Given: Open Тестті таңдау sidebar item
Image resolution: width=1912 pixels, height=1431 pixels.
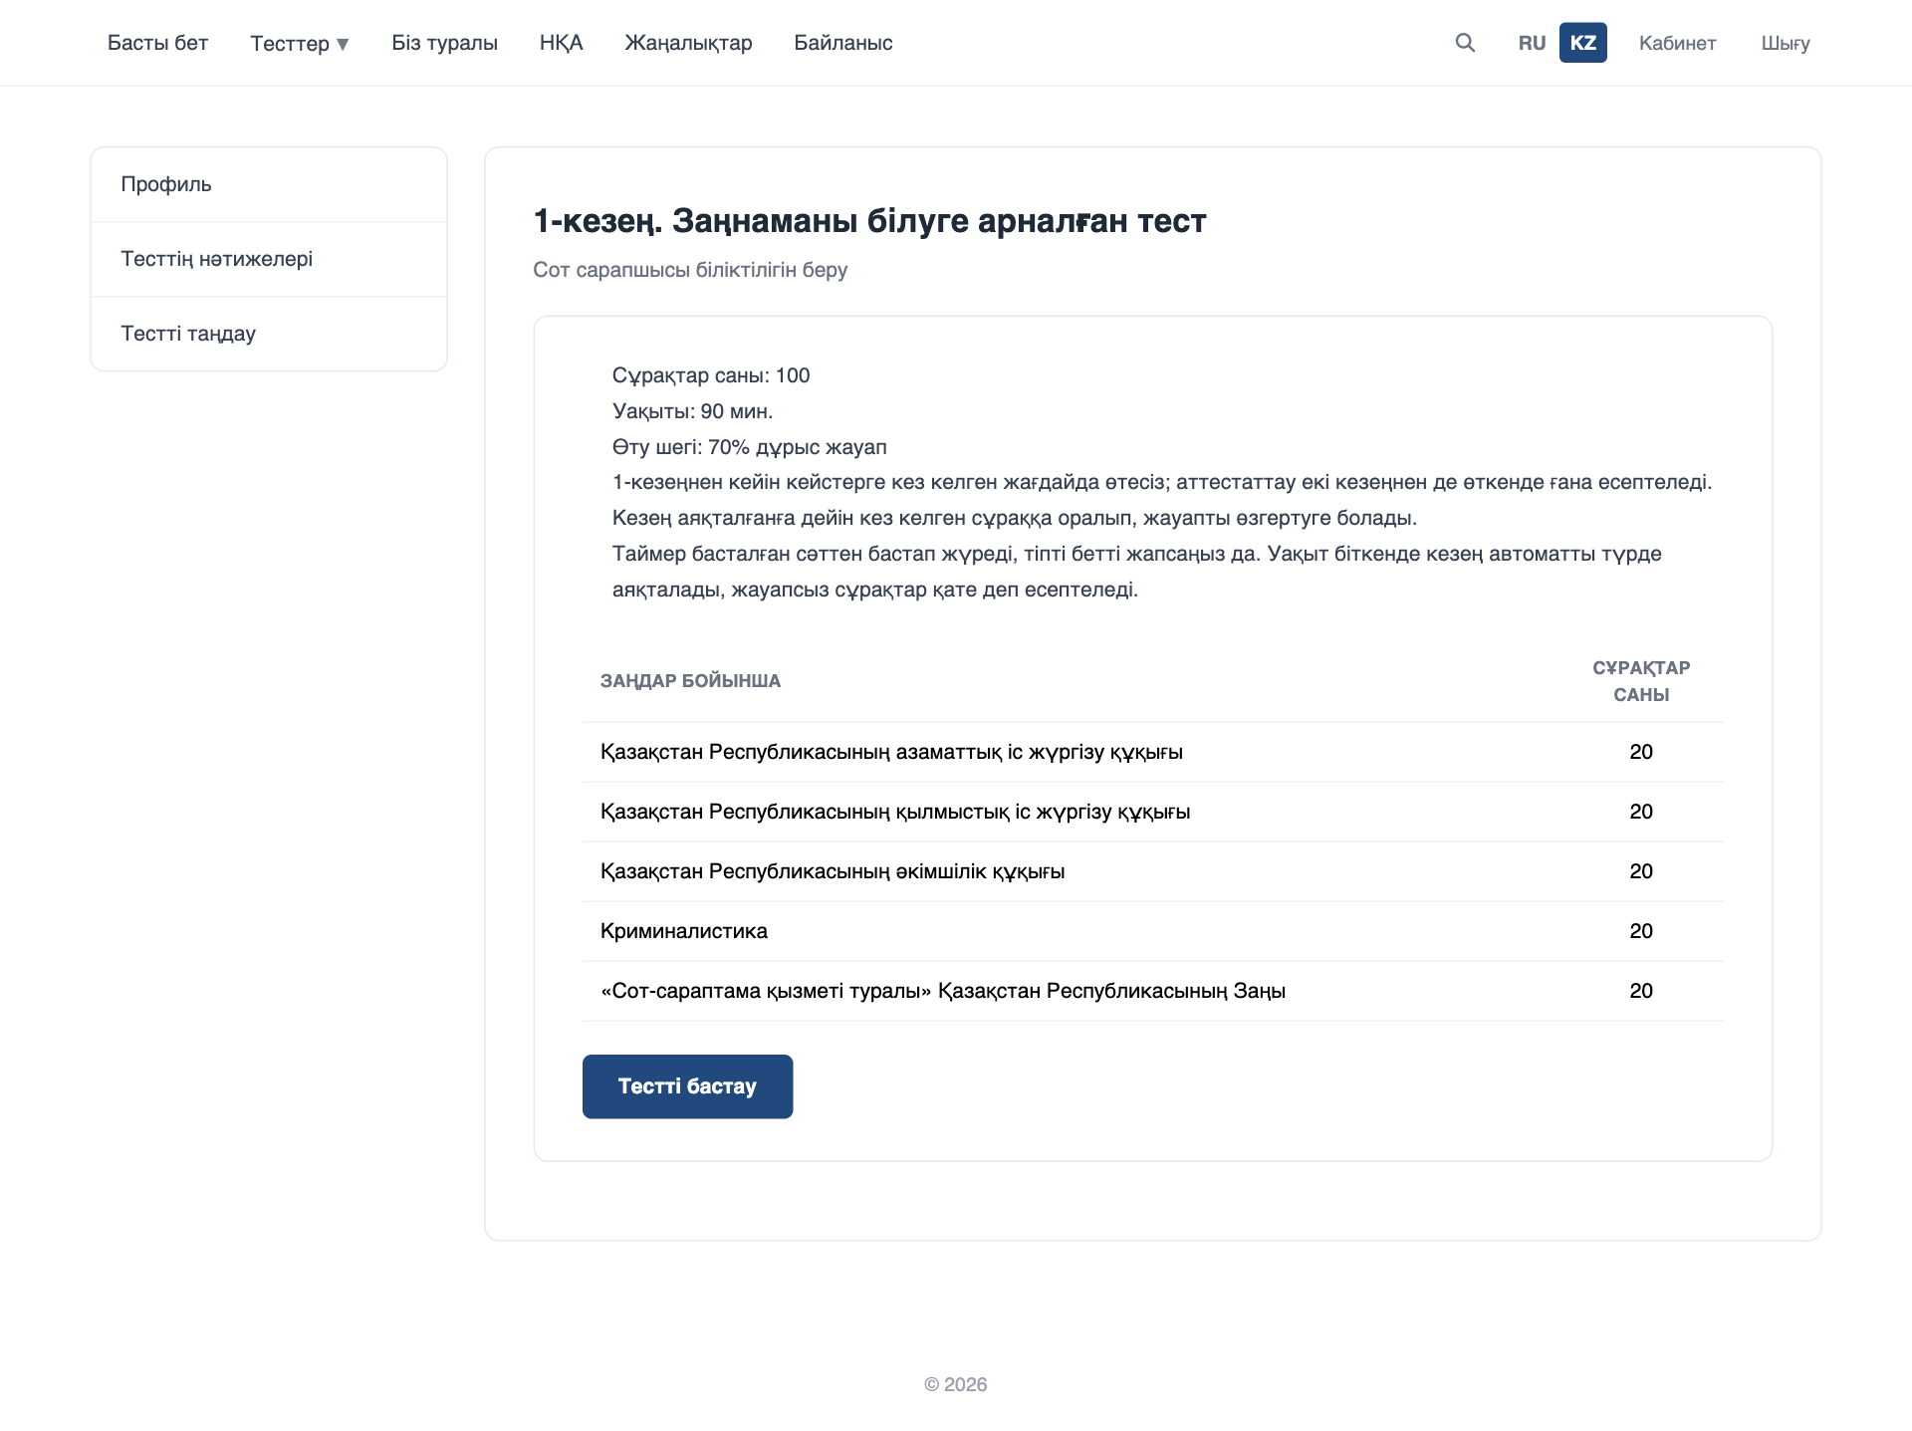Looking at the screenshot, I should [x=269, y=334].
